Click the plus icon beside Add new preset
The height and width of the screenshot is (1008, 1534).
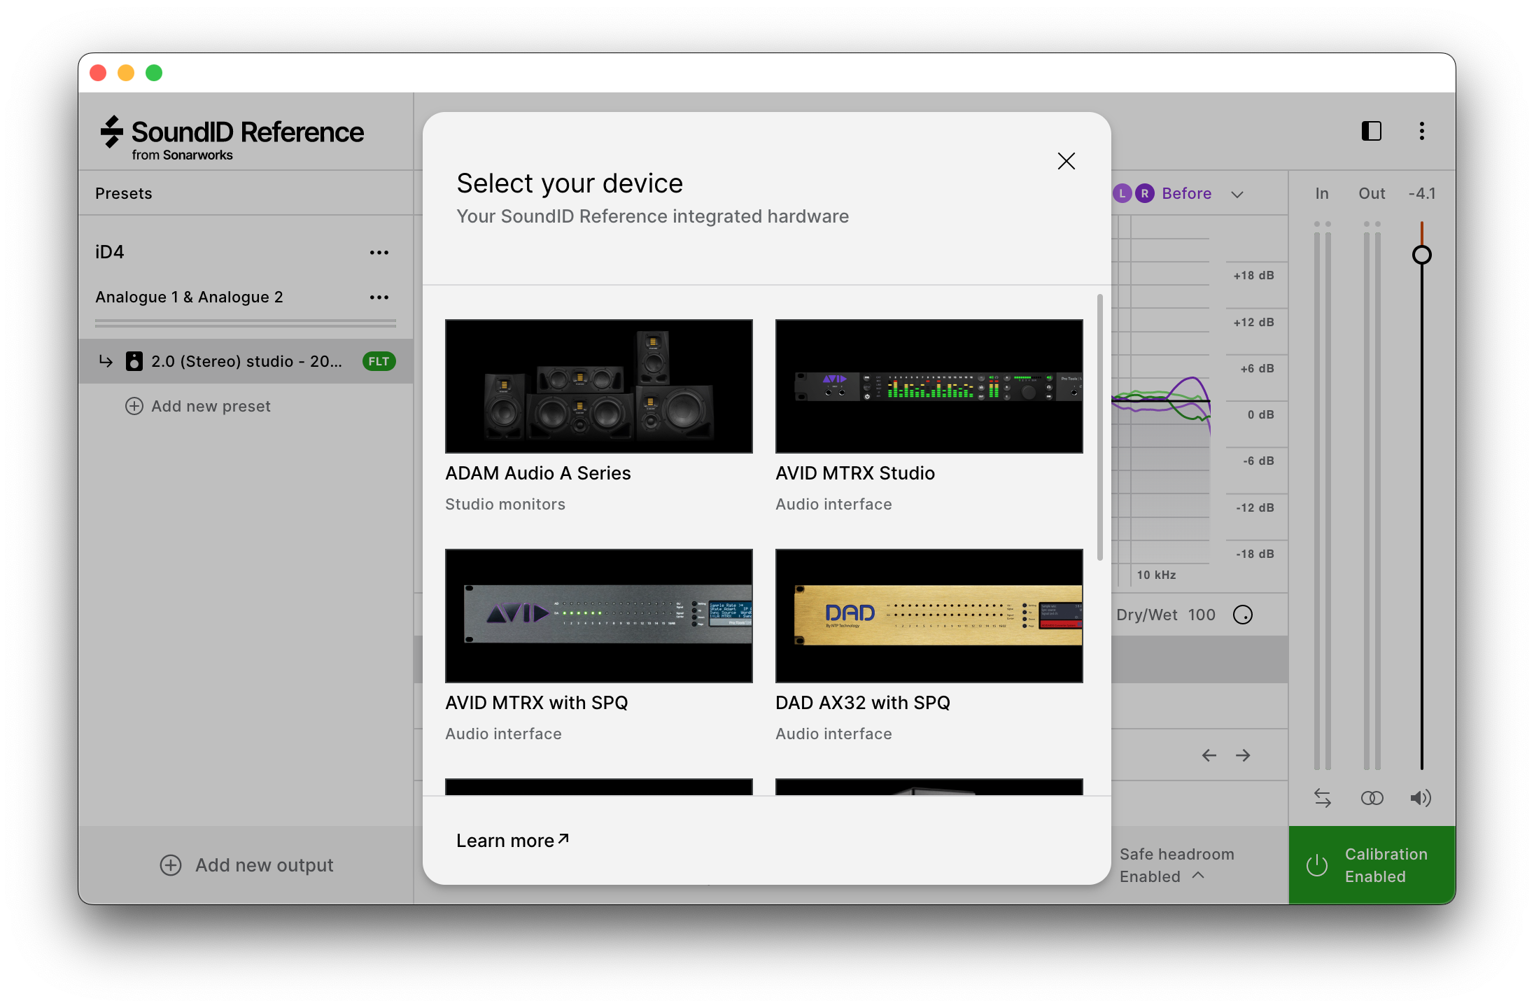pos(134,406)
